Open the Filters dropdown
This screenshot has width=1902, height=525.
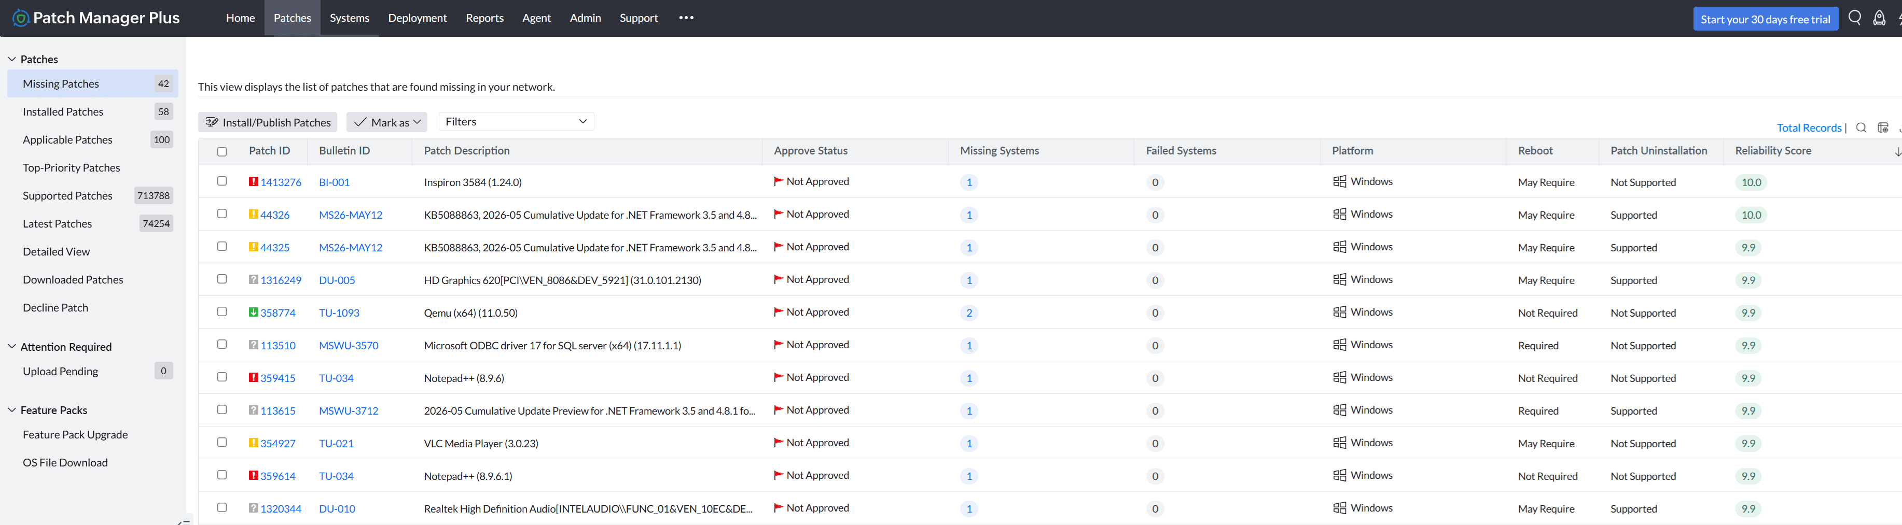point(516,122)
